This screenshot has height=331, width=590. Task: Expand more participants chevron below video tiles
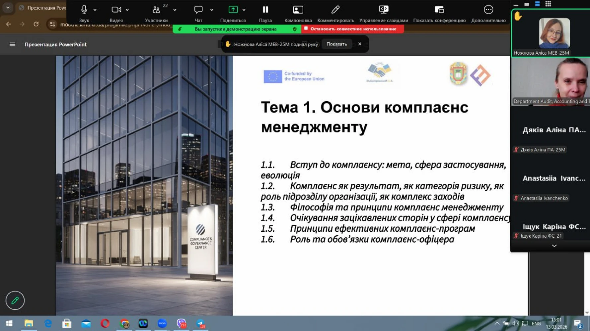point(554,246)
